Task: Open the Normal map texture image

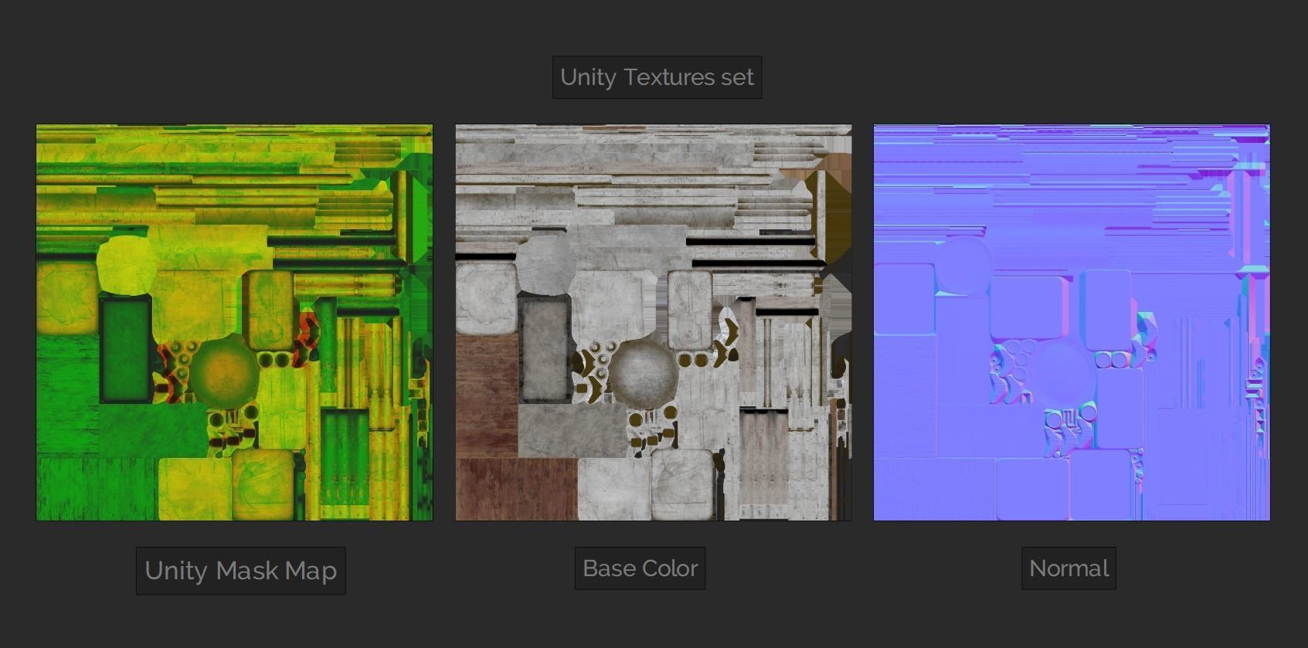Action: click(x=1072, y=322)
